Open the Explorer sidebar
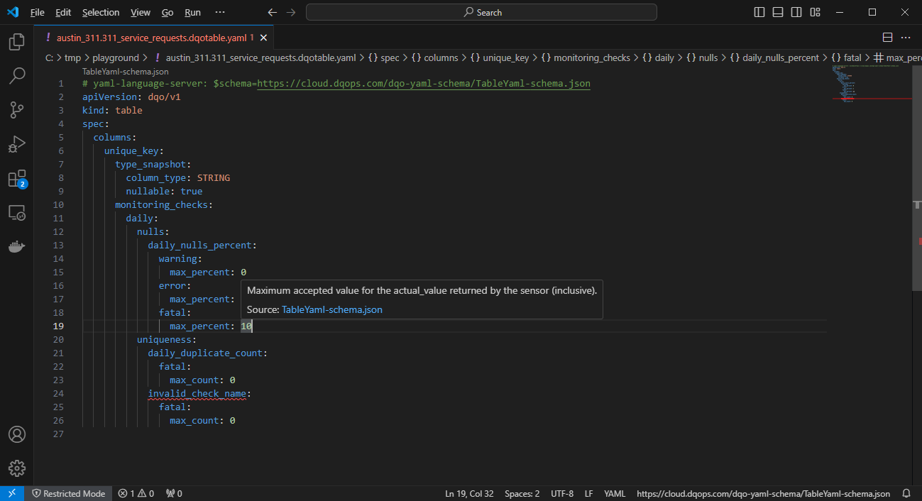 click(x=16, y=42)
